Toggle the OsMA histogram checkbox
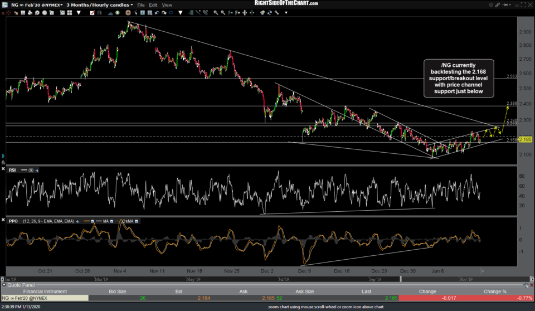 137,221
